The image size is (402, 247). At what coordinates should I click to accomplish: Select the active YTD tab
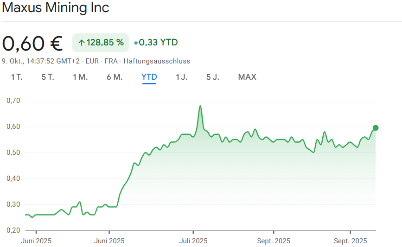[x=149, y=77]
